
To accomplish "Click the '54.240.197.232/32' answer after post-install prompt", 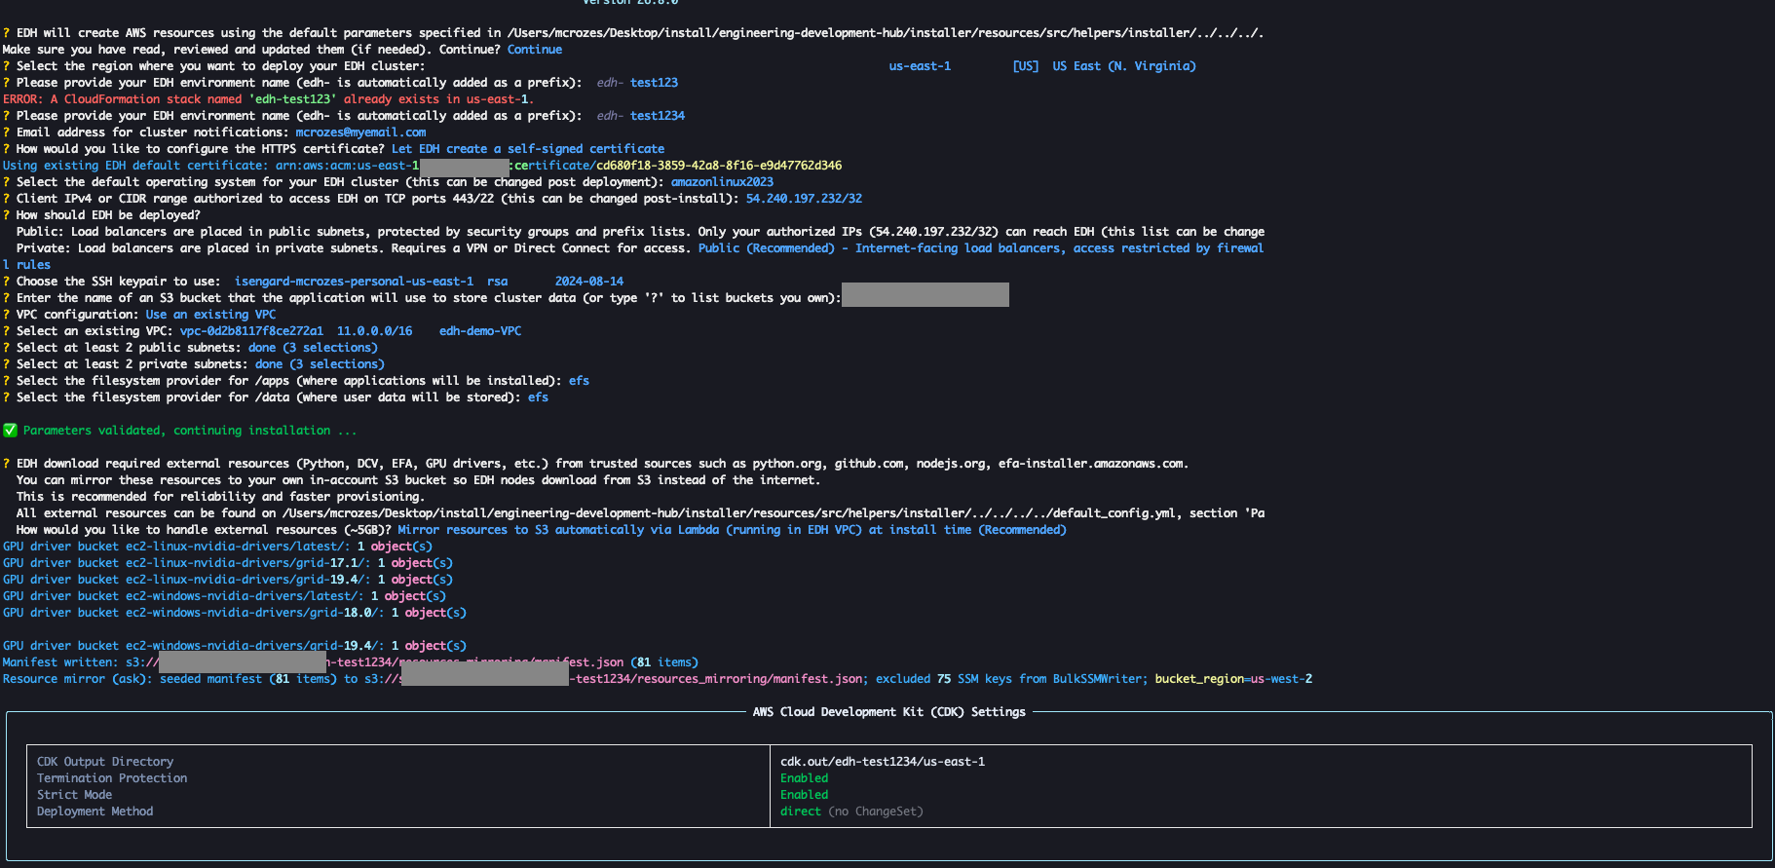I will [804, 199].
